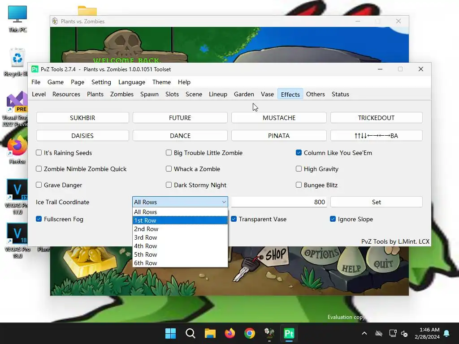Screen dimensions: 459x344
Task: Tick the Grave Danger checkbox
Action: click(x=39, y=185)
